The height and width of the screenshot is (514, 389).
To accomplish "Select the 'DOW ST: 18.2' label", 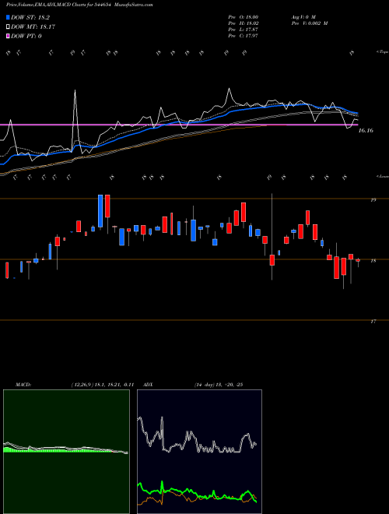I will [30, 18].
